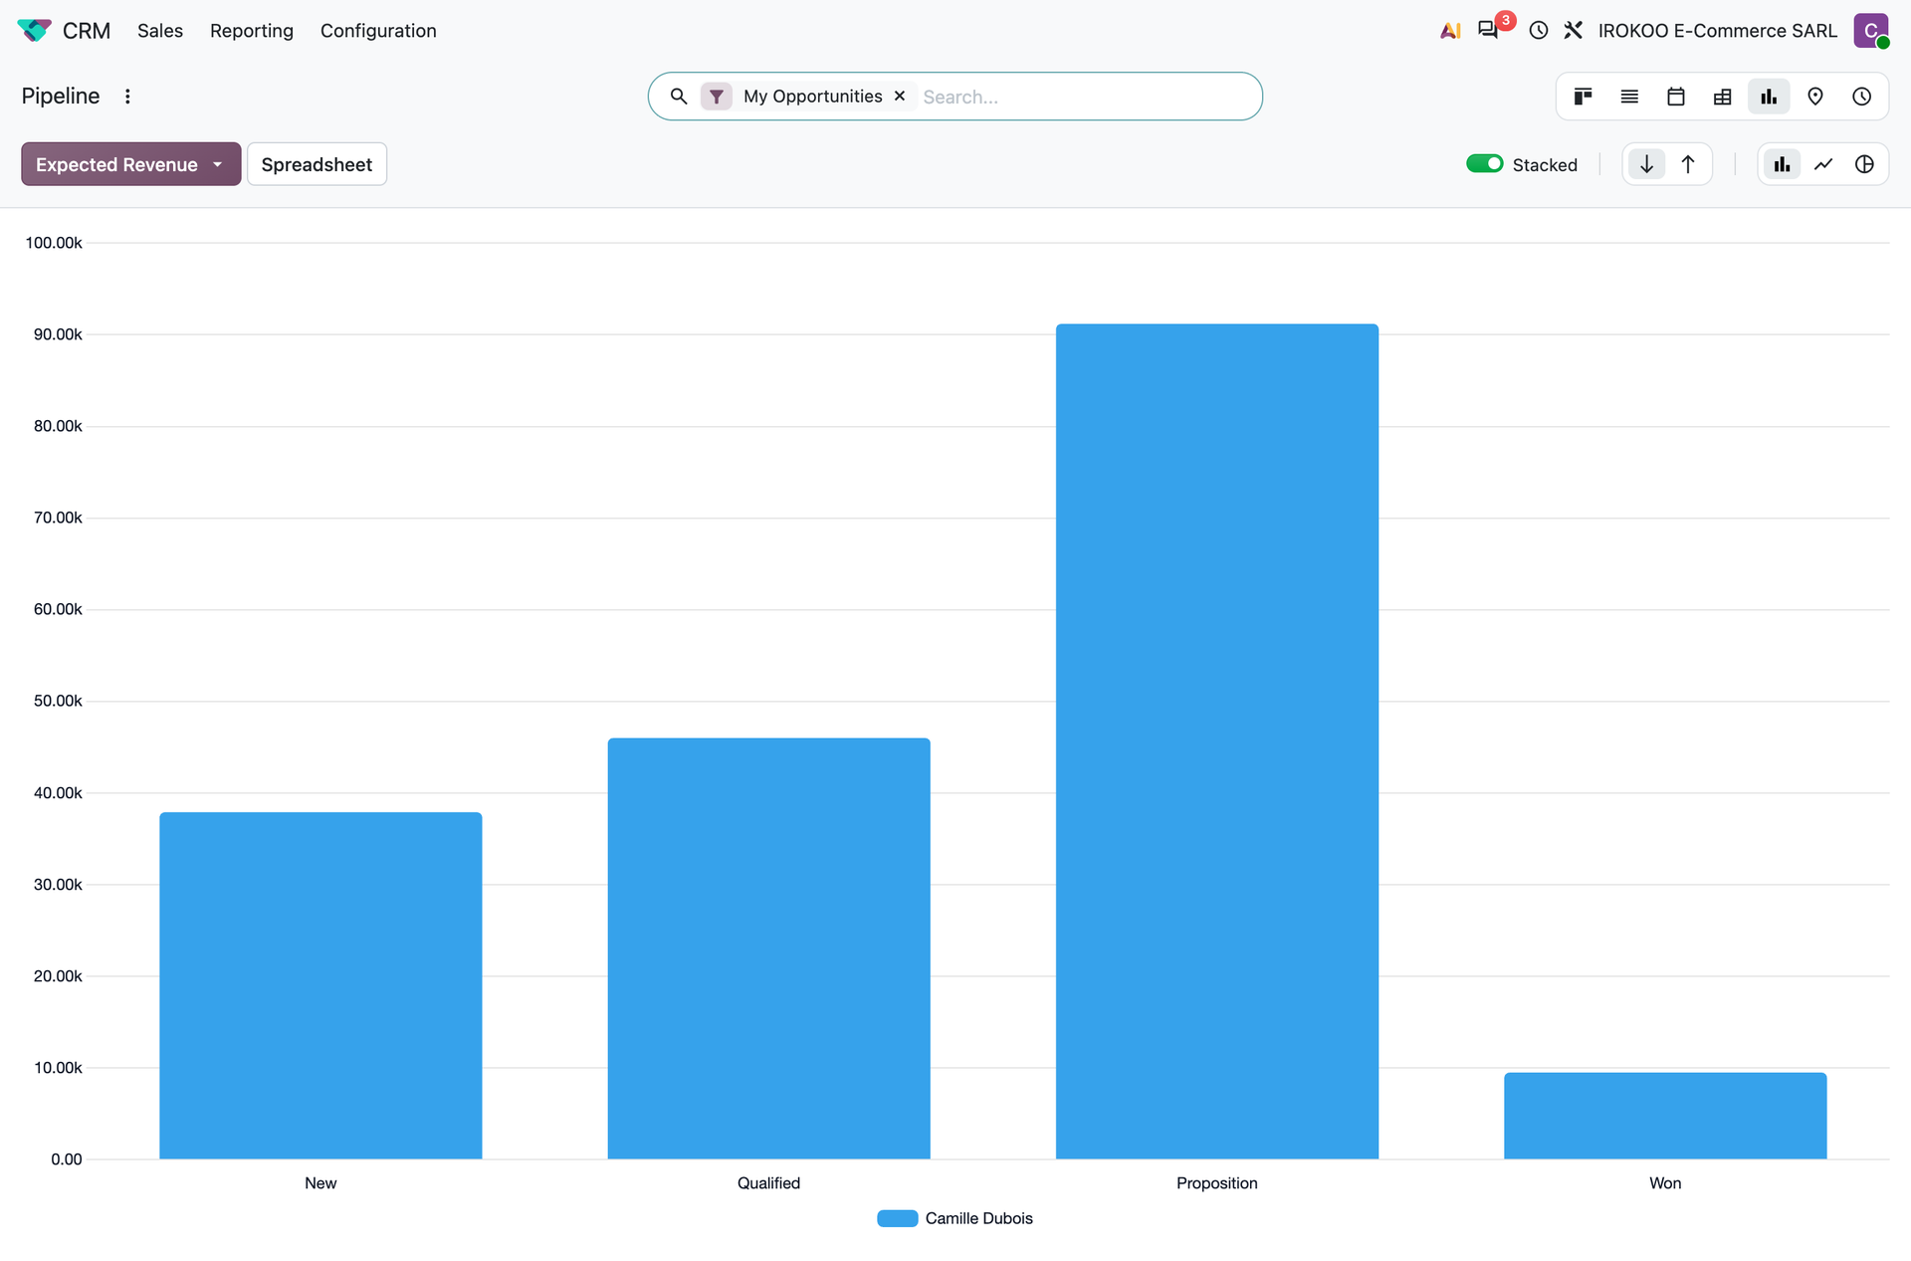Toggle the Stacked switch off
Viewport: 1911px width, 1261px height.
tap(1484, 164)
